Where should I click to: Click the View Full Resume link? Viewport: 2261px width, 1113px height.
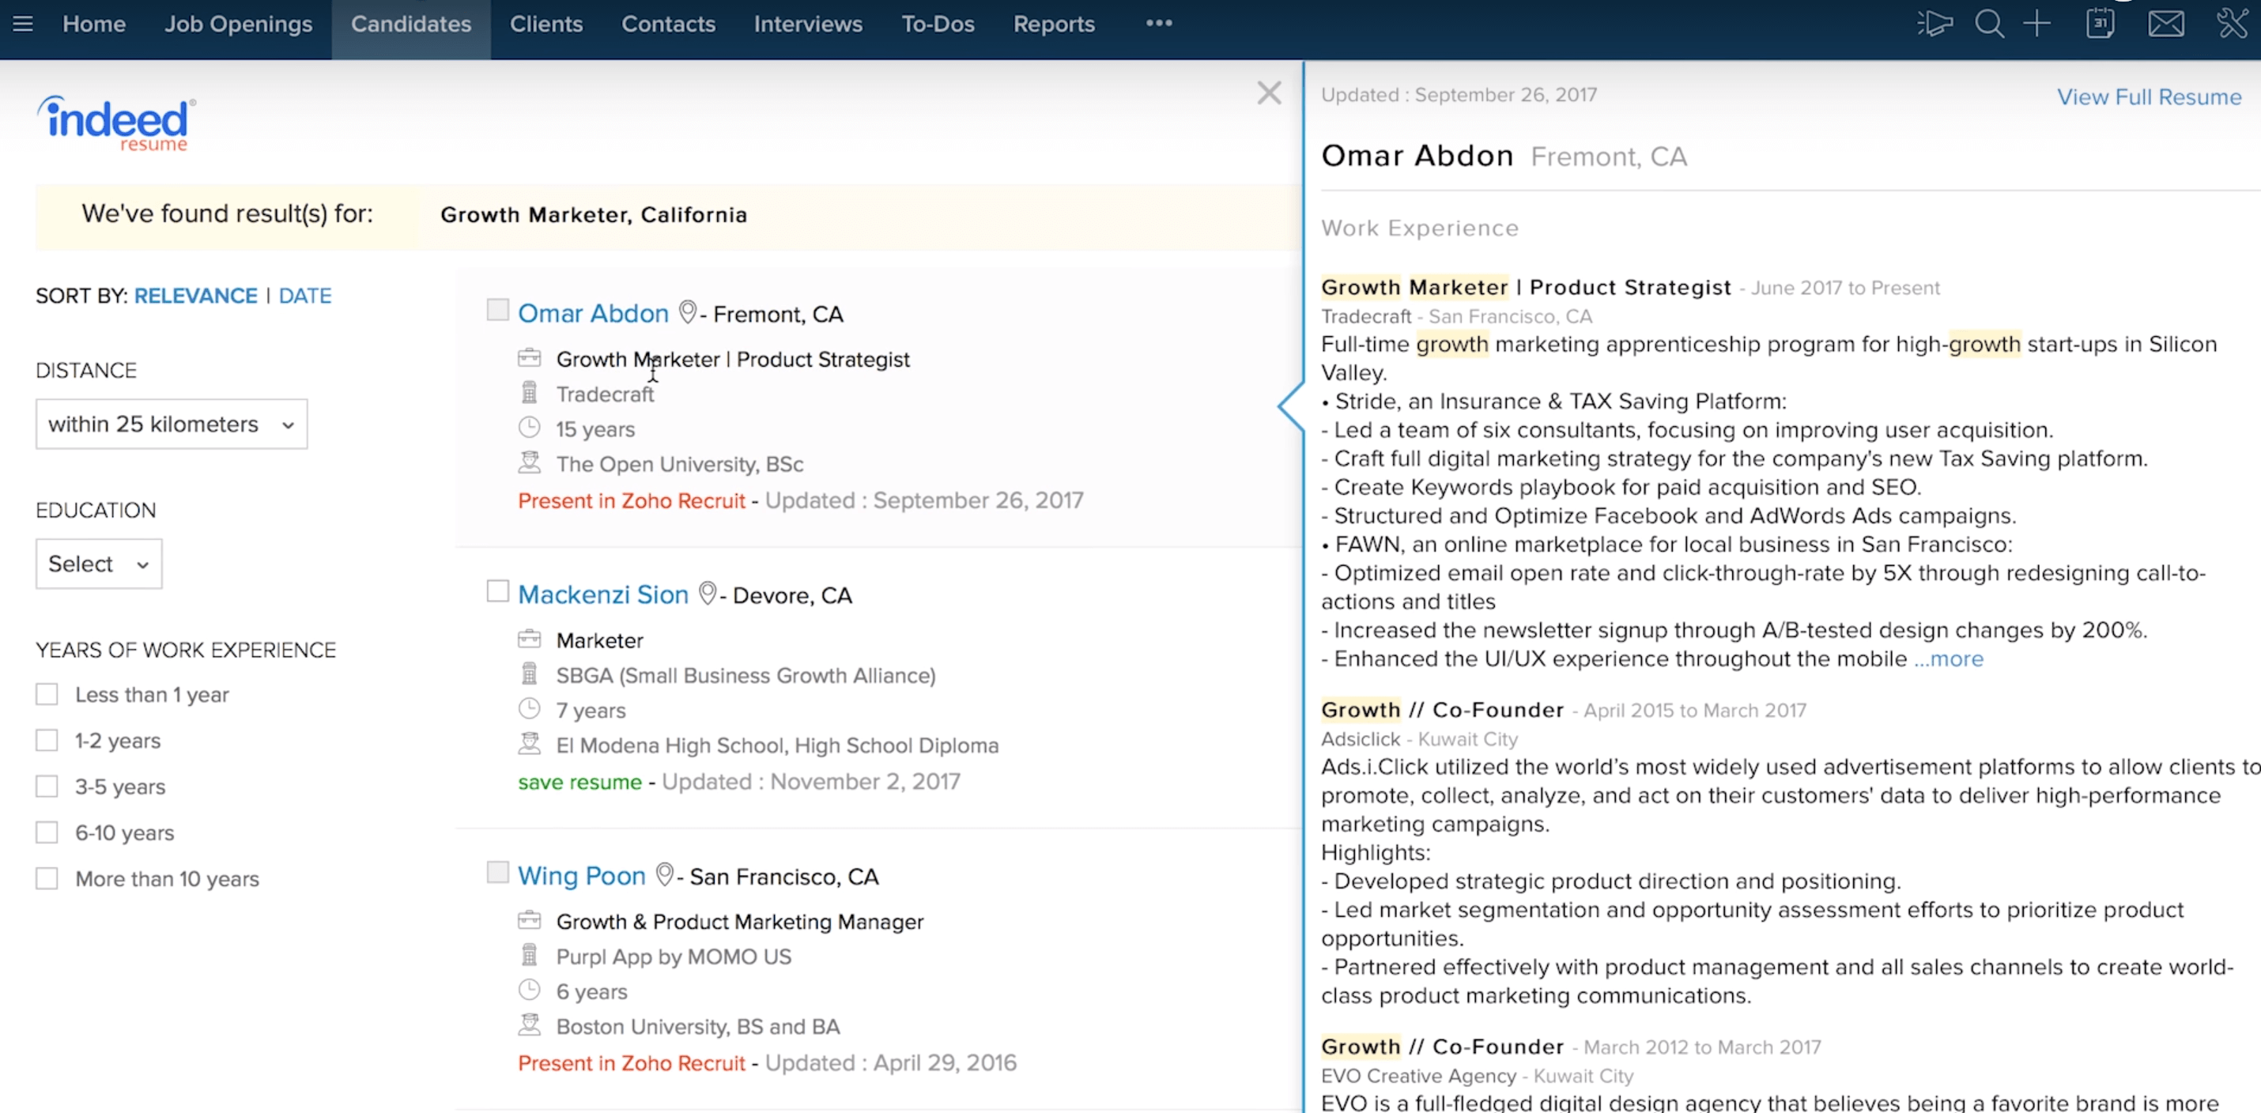click(x=2149, y=96)
